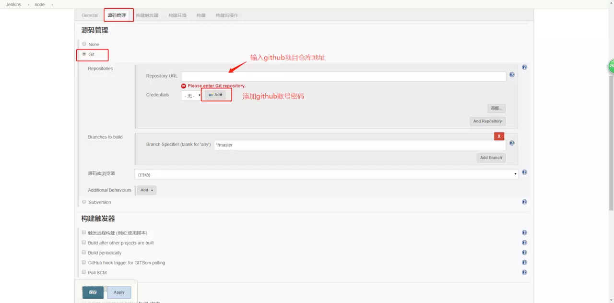Click 保存 save button
Viewport: 614px width, 303px height.
(x=93, y=292)
